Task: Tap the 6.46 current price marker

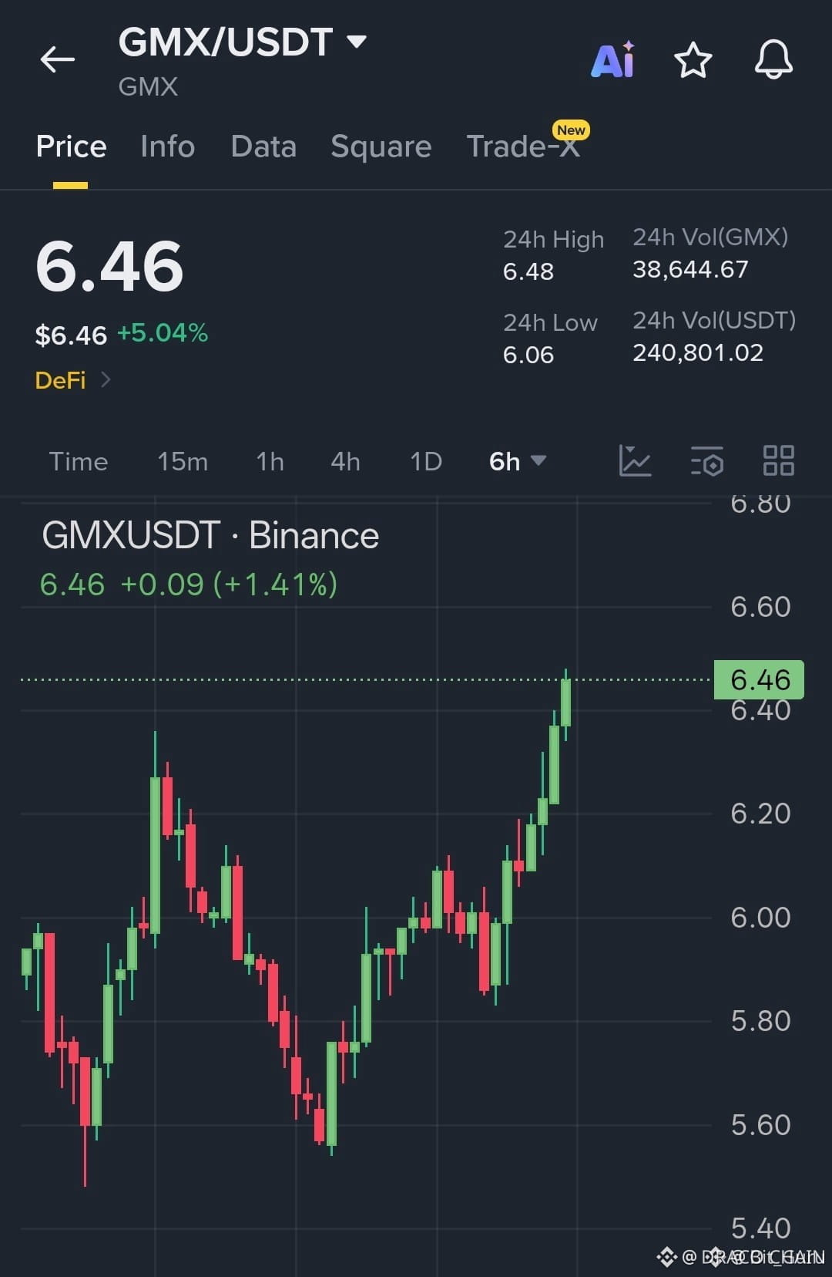Action: tap(759, 679)
